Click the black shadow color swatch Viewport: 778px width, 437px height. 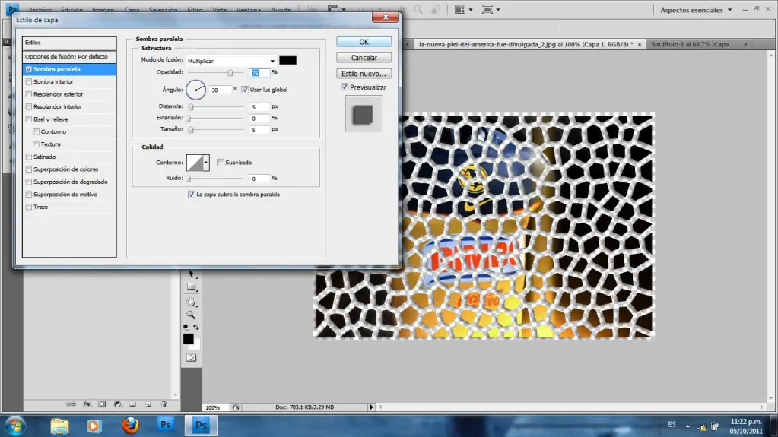[287, 61]
